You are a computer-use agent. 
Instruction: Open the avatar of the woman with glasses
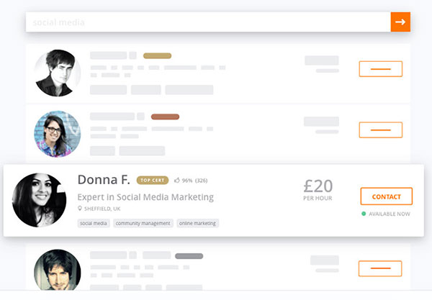point(58,134)
